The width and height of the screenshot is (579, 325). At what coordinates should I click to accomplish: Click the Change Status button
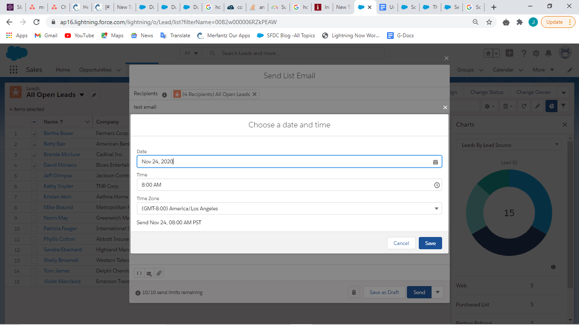[x=487, y=92]
